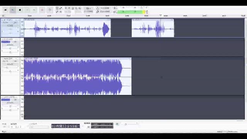Toggle the Loop playback button

tap(50, 10)
